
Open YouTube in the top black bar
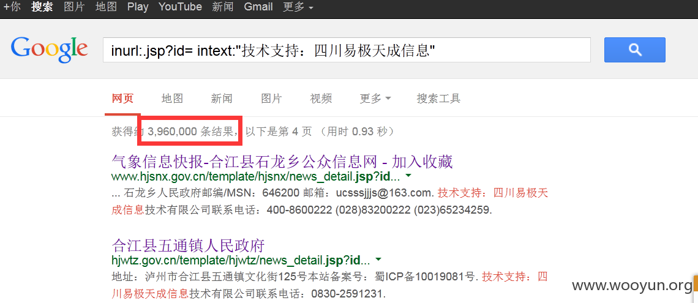coord(180,7)
